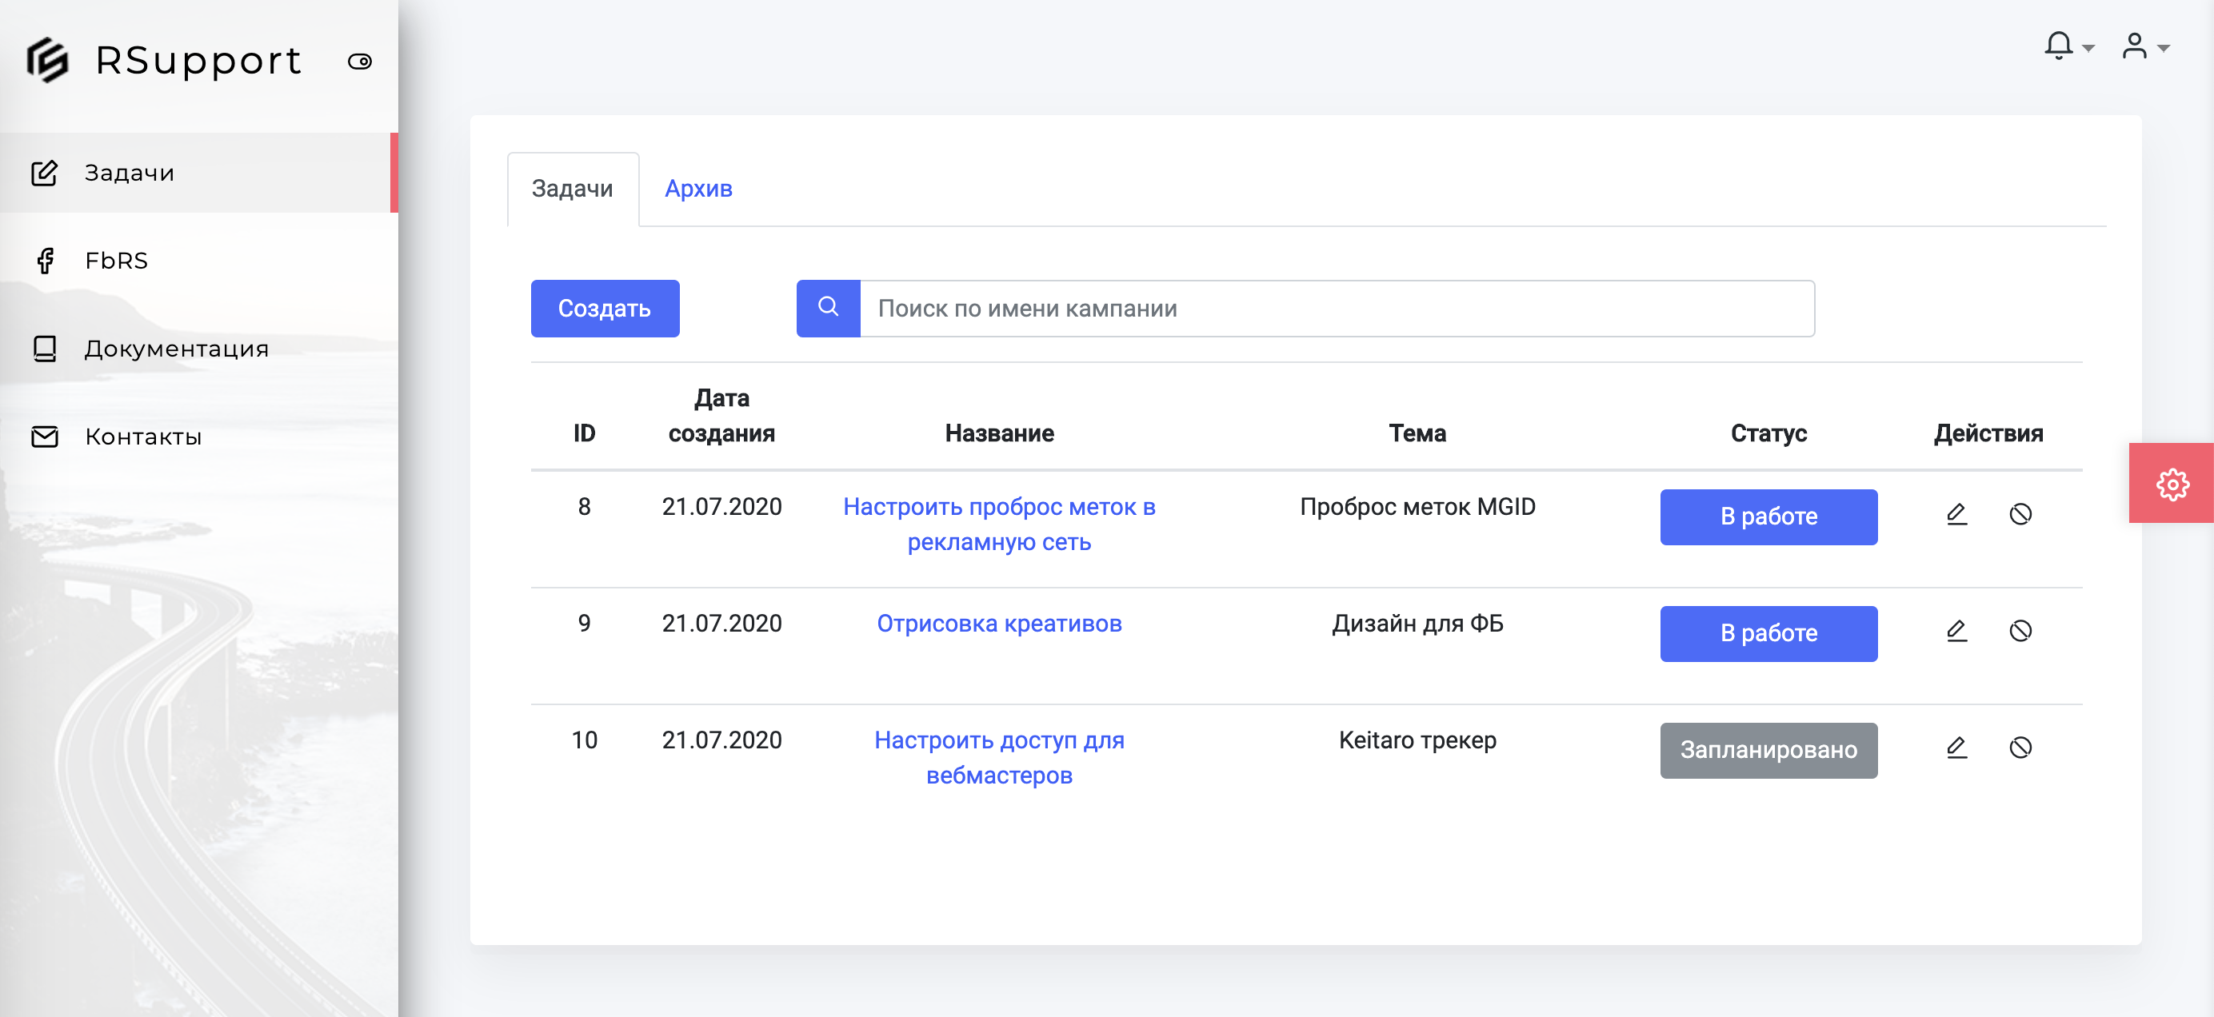Edit task 9 with the pencil icon

(1957, 632)
